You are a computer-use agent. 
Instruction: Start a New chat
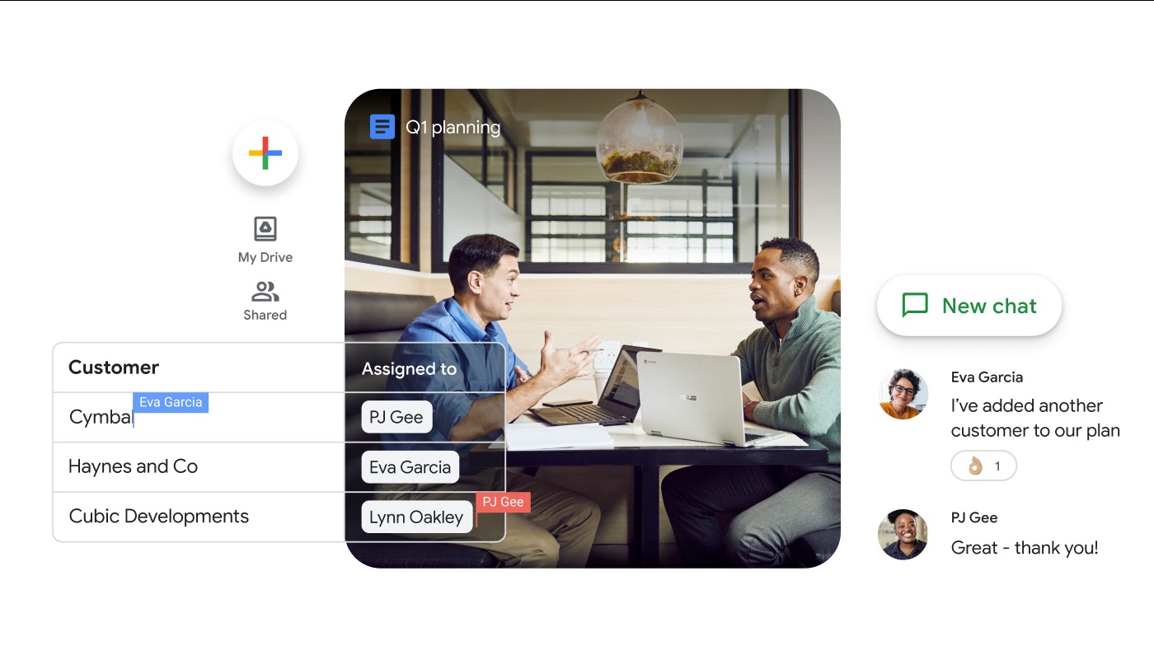pyautogui.click(x=969, y=305)
